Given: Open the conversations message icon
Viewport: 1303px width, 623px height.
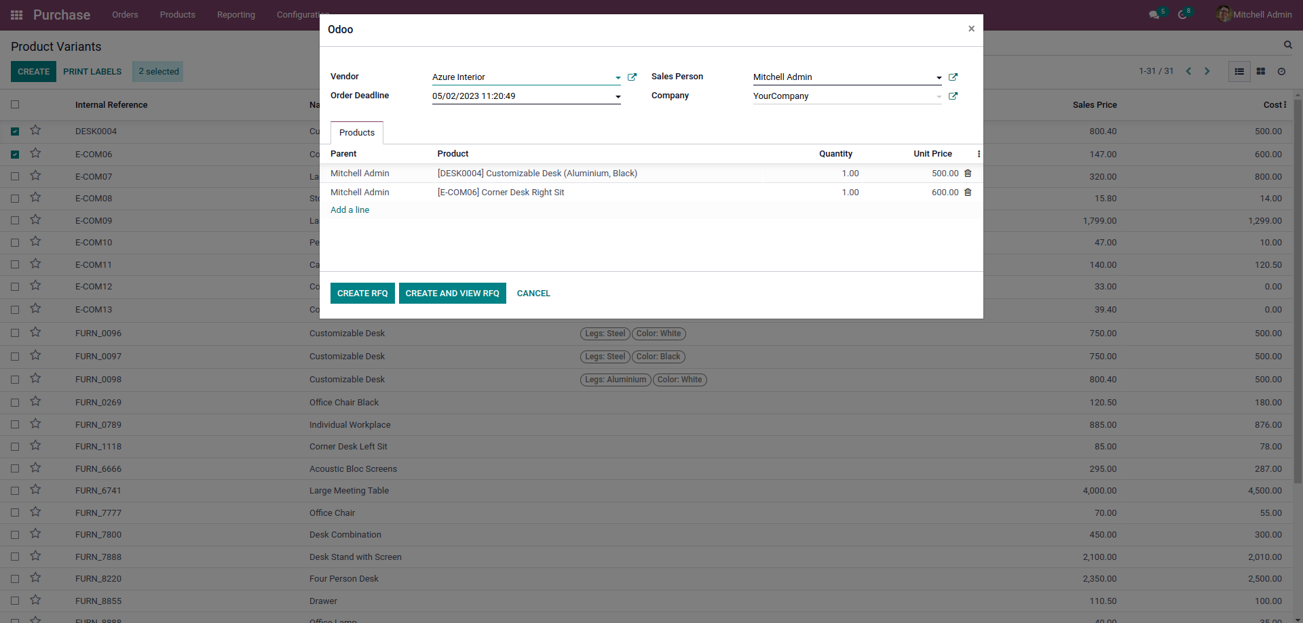Looking at the screenshot, I should [1154, 15].
